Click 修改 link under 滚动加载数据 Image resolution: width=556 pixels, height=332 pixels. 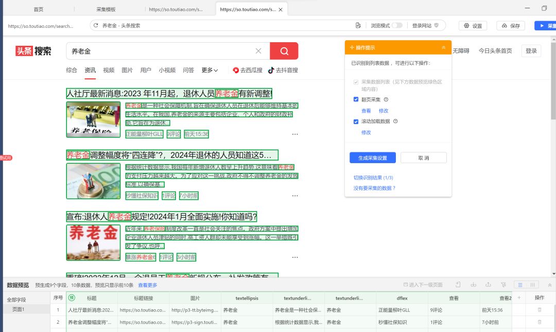367,132
